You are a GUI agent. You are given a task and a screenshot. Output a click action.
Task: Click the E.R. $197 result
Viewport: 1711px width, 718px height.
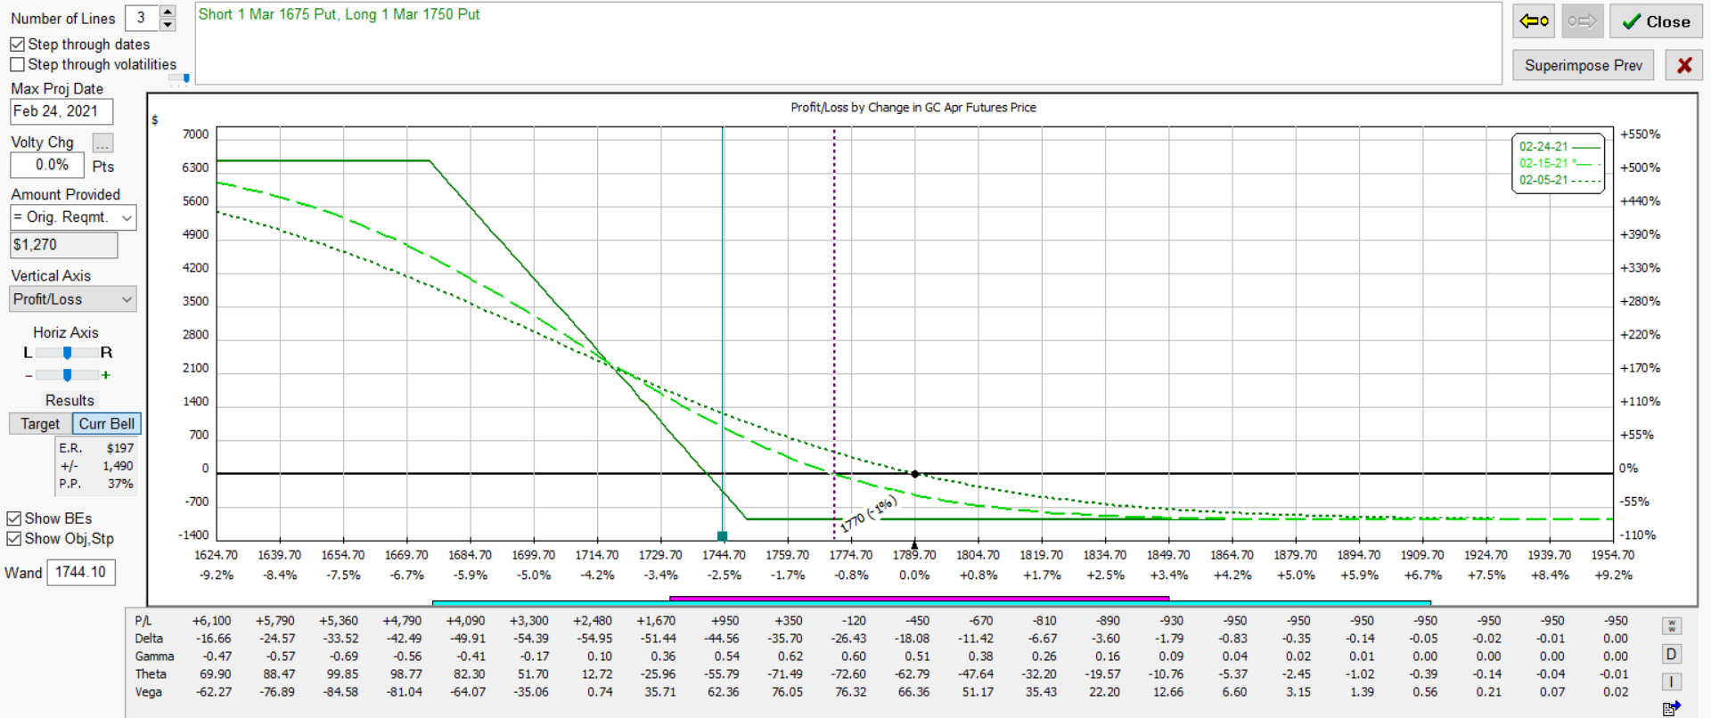pos(96,448)
